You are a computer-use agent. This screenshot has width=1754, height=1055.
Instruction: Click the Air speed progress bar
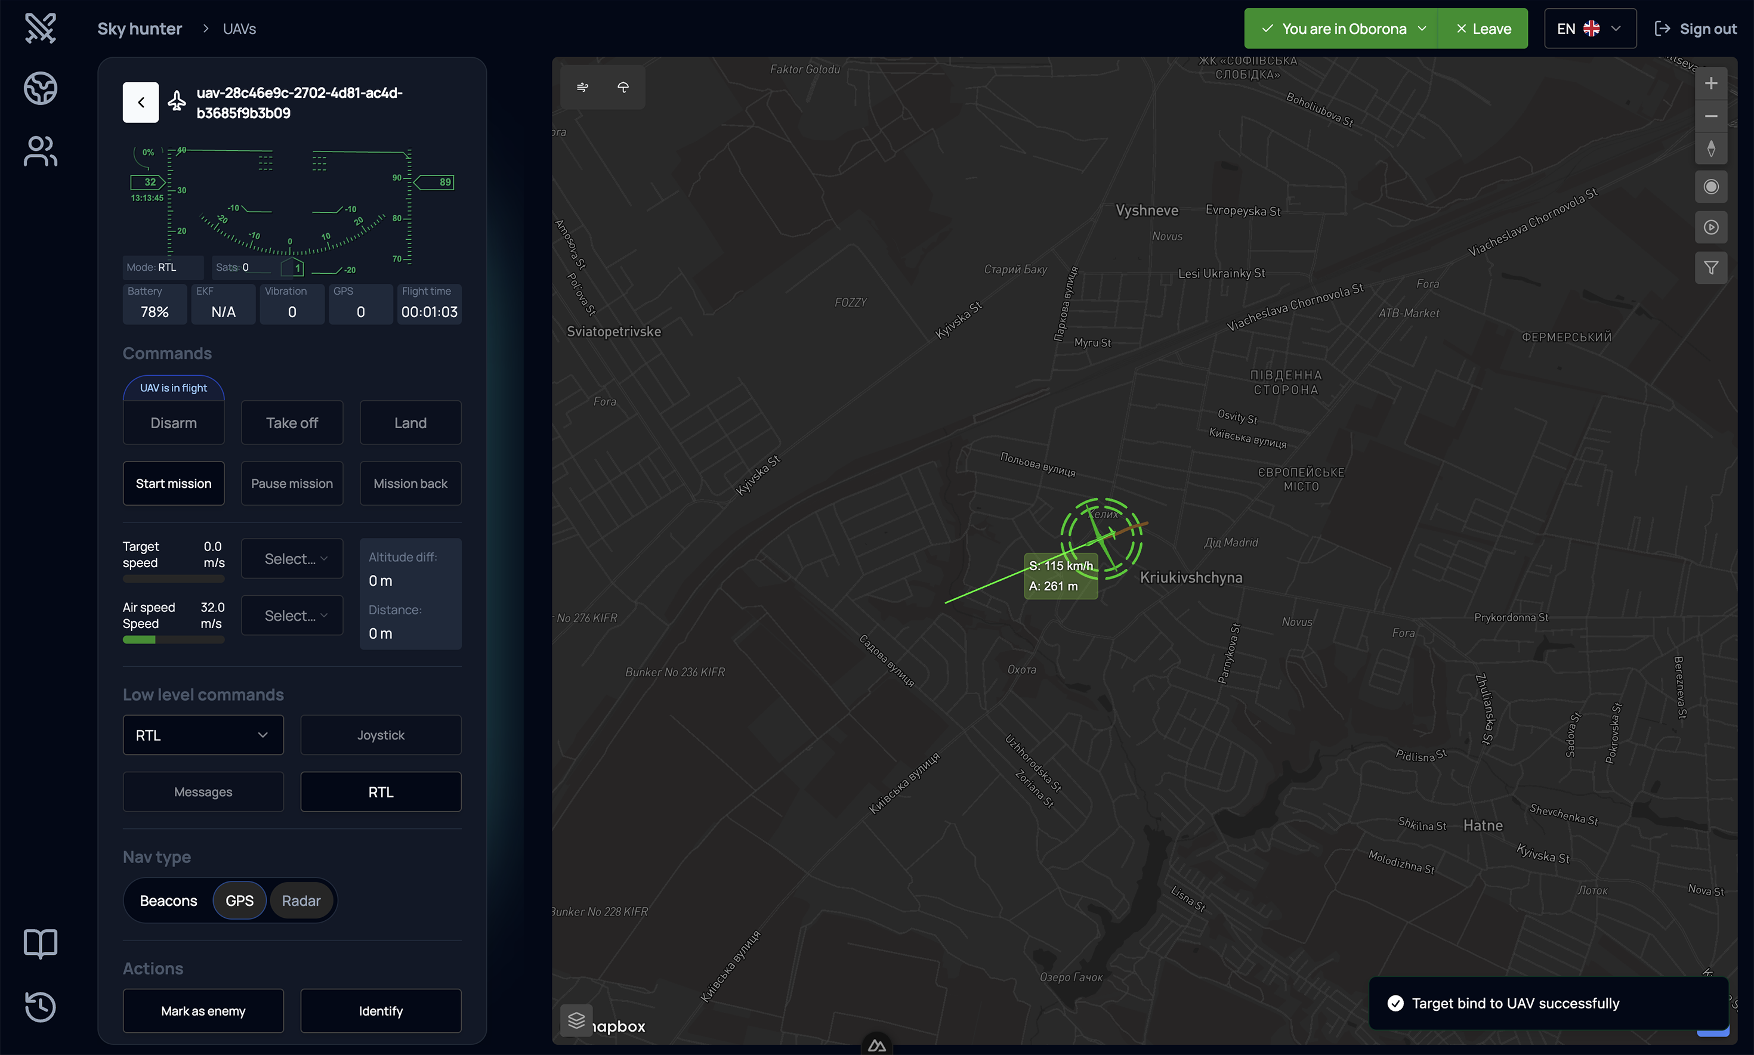pos(174,640)
